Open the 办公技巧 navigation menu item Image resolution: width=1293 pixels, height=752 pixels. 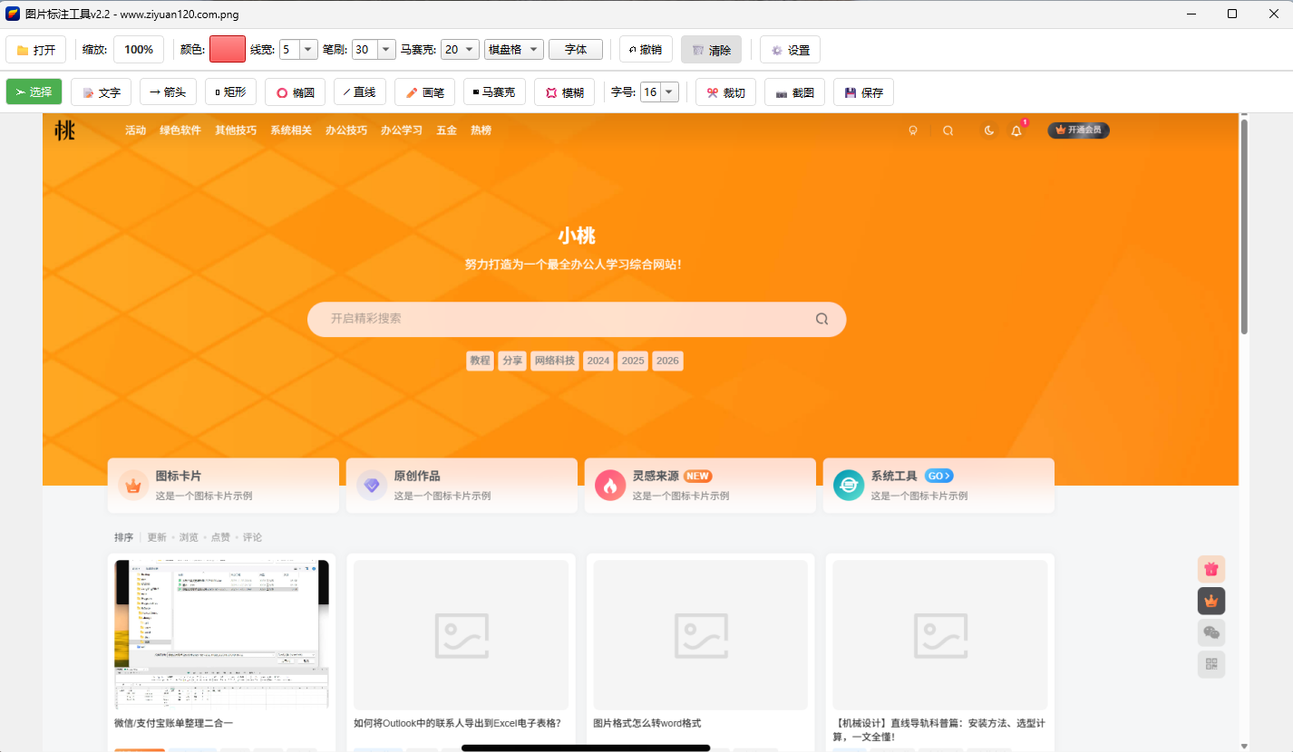point(346,130)
